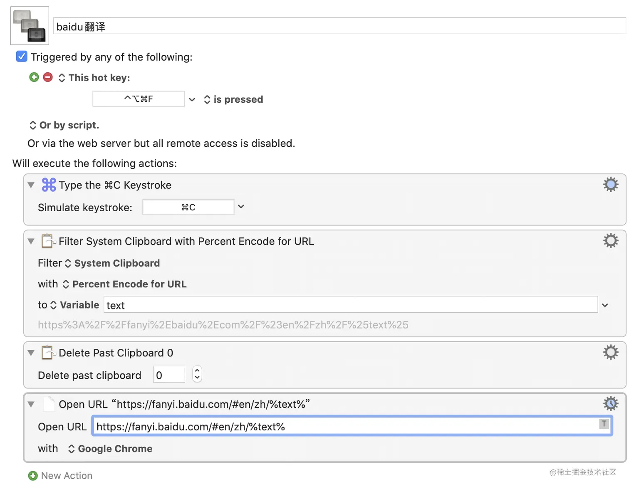Click the token insert T button
Viewport: 629px width, 489px height.
tap(604, 424)
